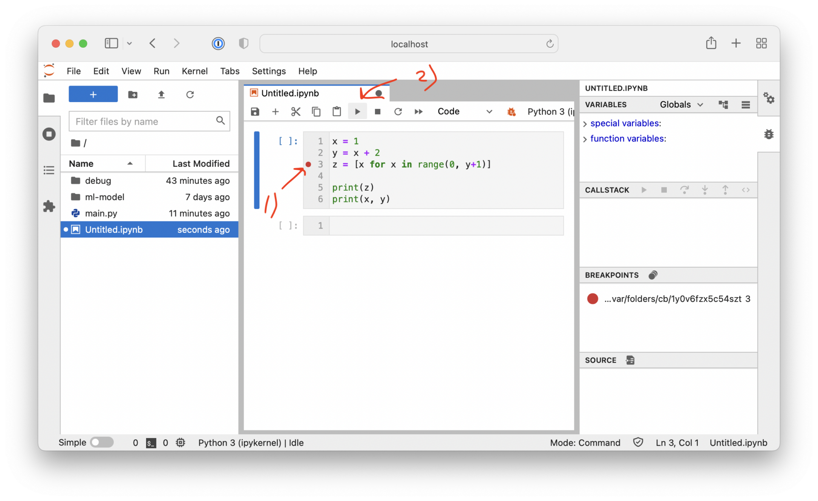The image size is (818, 501).
Task: Step into the function in Callstack
Action: (706, 190)
